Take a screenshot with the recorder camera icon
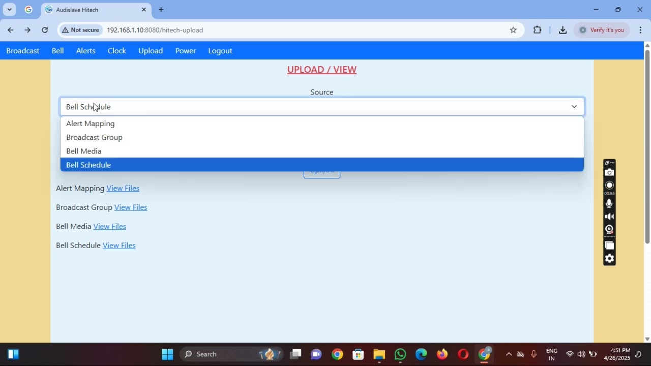651x366 pixels. click(x=609, y=173)
